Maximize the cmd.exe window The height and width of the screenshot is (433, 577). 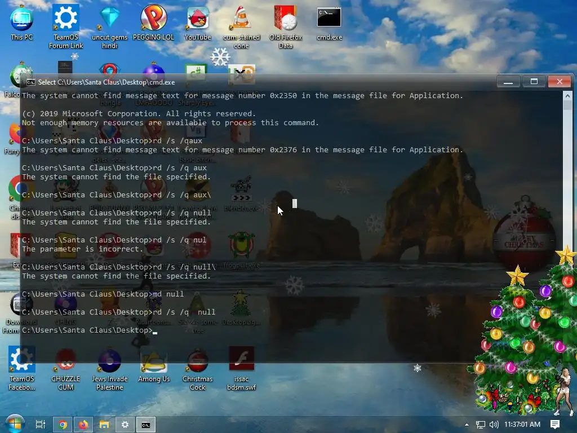tap(534, 81)
